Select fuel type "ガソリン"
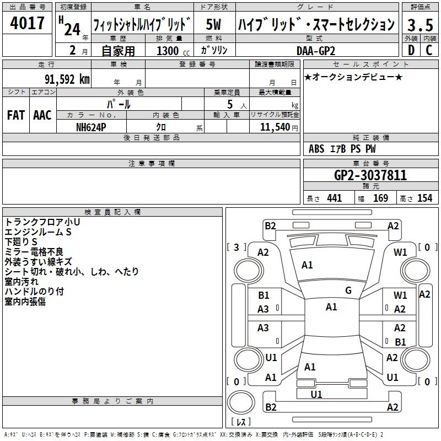Image resolution: width=441 pixels, height=441 pixels. pyautogui.click(x=214, y=50)
